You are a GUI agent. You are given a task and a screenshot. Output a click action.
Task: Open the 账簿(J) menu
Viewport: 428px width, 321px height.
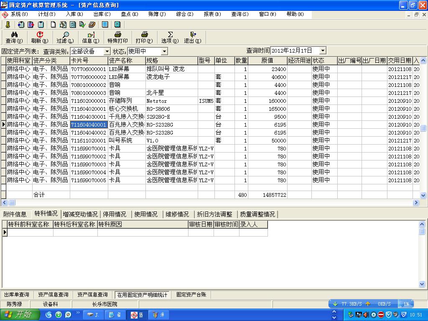157,14
